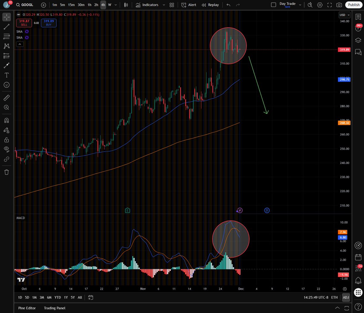Open the Trading Panel tab
The height and width of the screenshot is (313, 364).
(x=54, y=308)
